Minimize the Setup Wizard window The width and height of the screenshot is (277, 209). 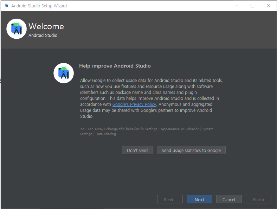(237, 6)
